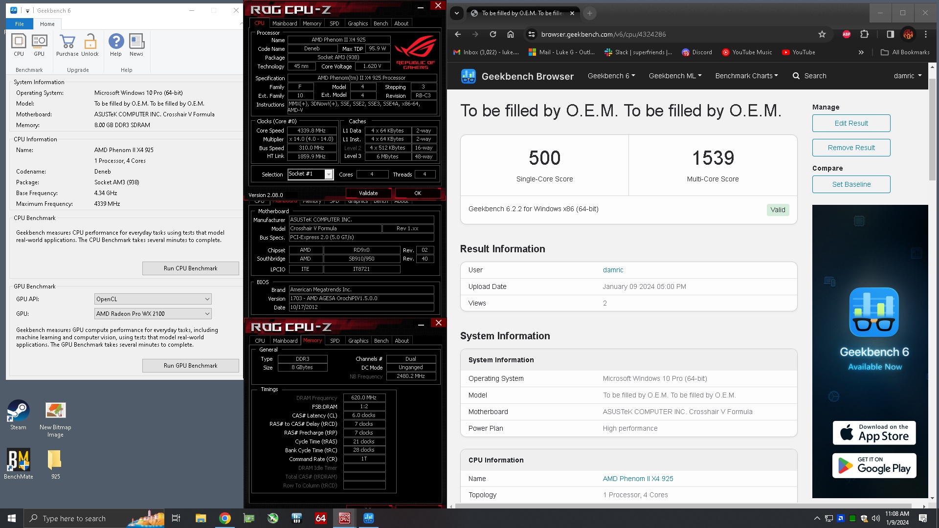Click the Chrome home button
Viewport: 939px width, 528px height.
pyautogui.click(x=511, y=34)
